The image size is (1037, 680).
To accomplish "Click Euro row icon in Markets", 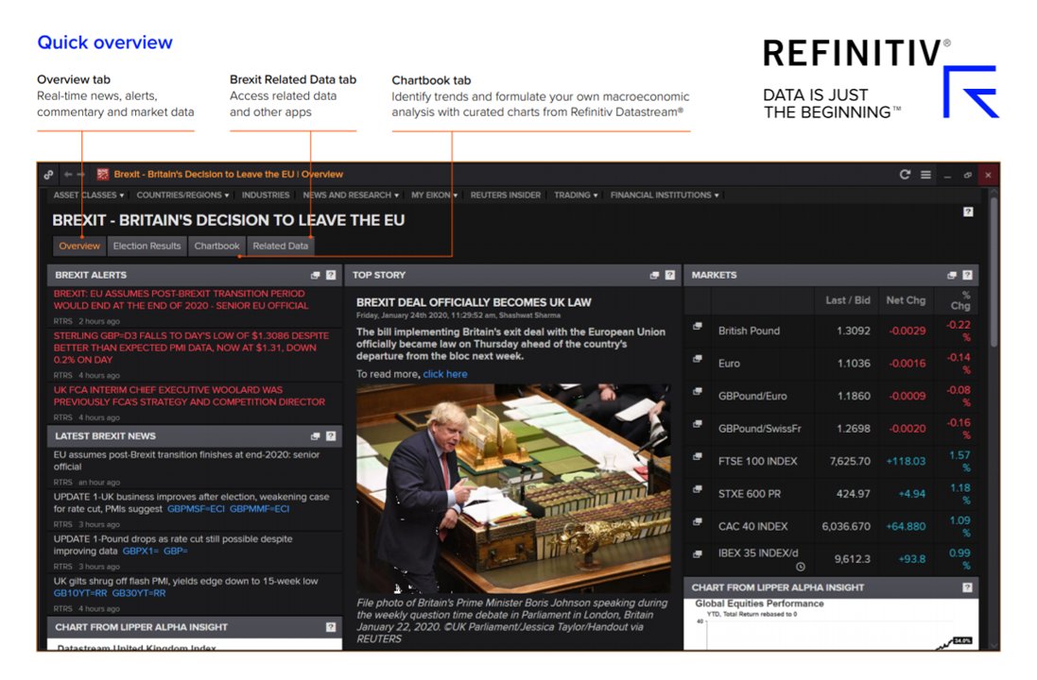I will 697,359.
